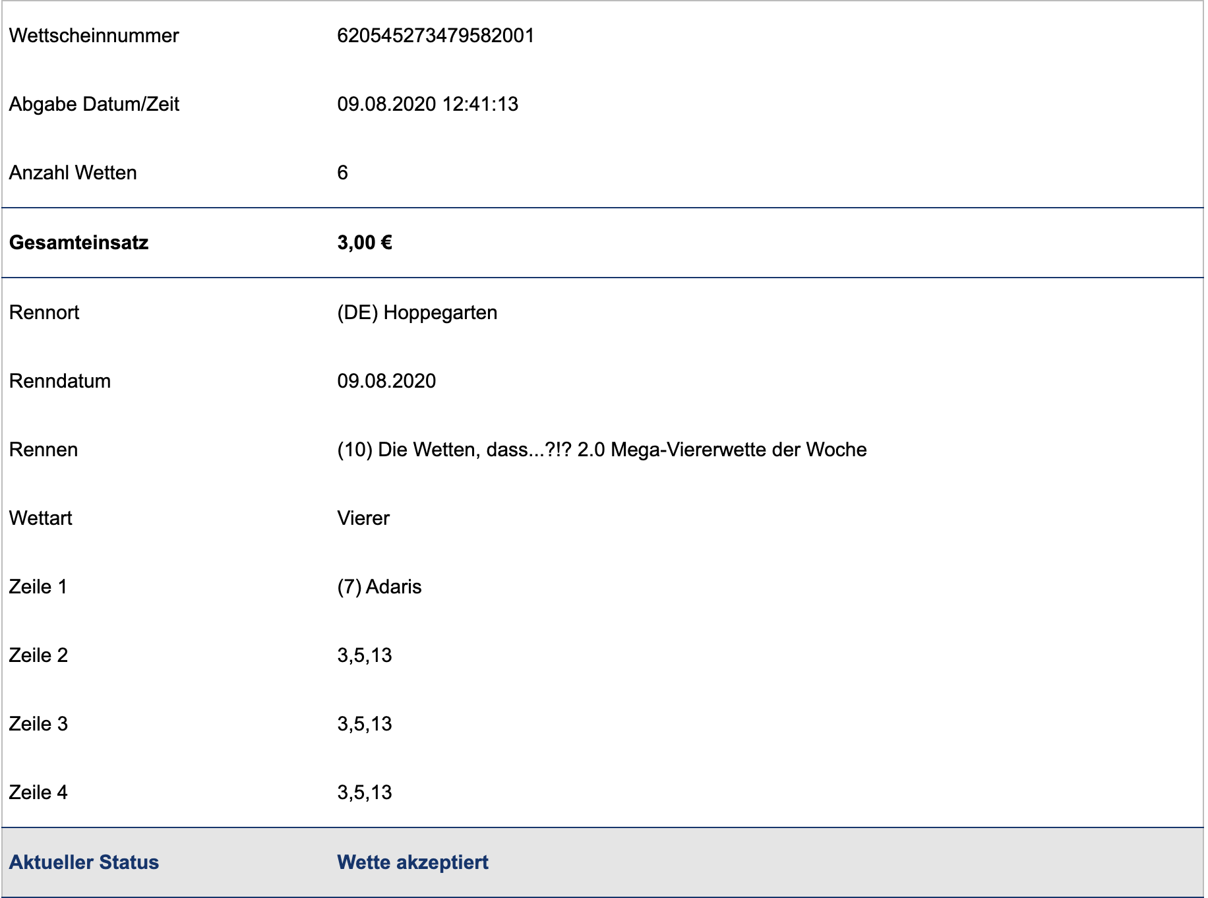Screen dimensions: 1208x898
Task: Click the Abgabe Datum/Zeit label
Action: (x=94, y=104)
